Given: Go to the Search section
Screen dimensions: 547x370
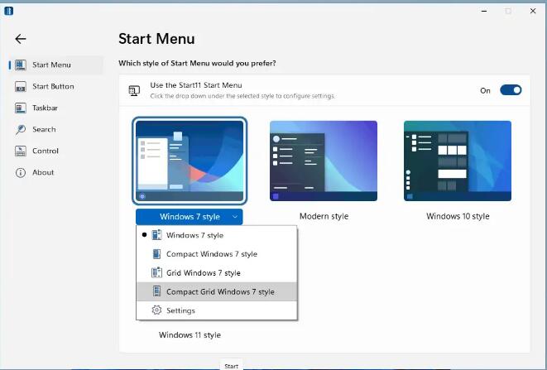Looking at the screenshot, I should click(x=56, y=129).
